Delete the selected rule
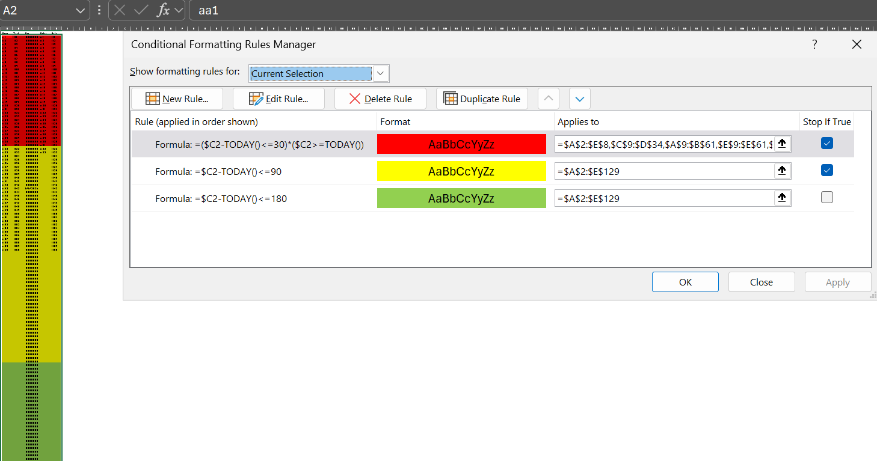Screen dimensions: 877x461 tap(380, 99)
